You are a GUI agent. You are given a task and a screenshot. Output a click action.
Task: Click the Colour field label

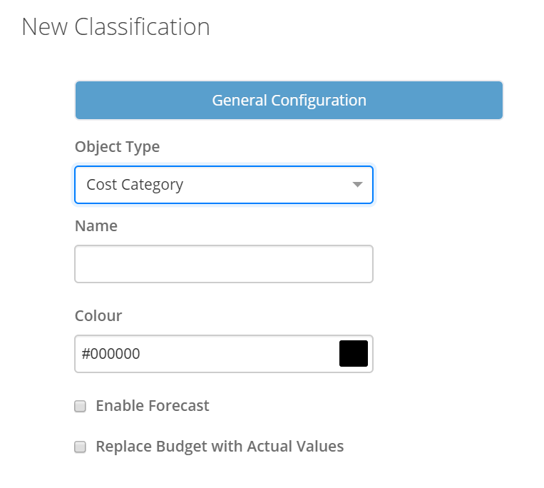pyautogui.click(x=98, y=315)
